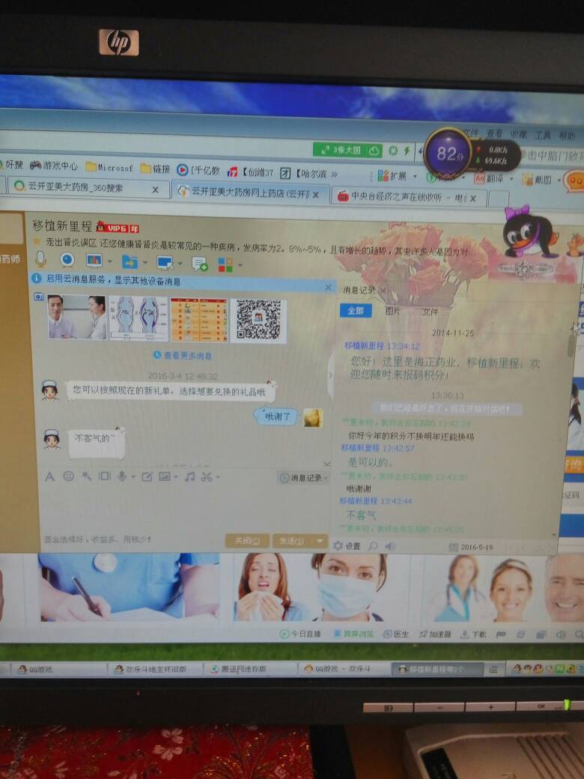
Task: Search message history with magnifier icon
Action: pos(373,546)
